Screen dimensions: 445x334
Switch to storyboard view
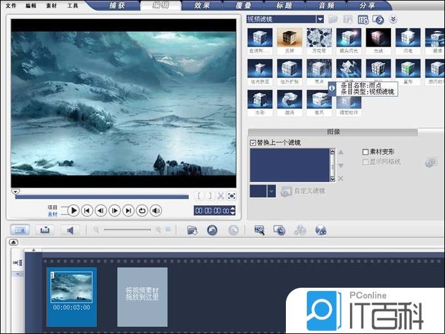pyautogui.click(x=20, y=230)
